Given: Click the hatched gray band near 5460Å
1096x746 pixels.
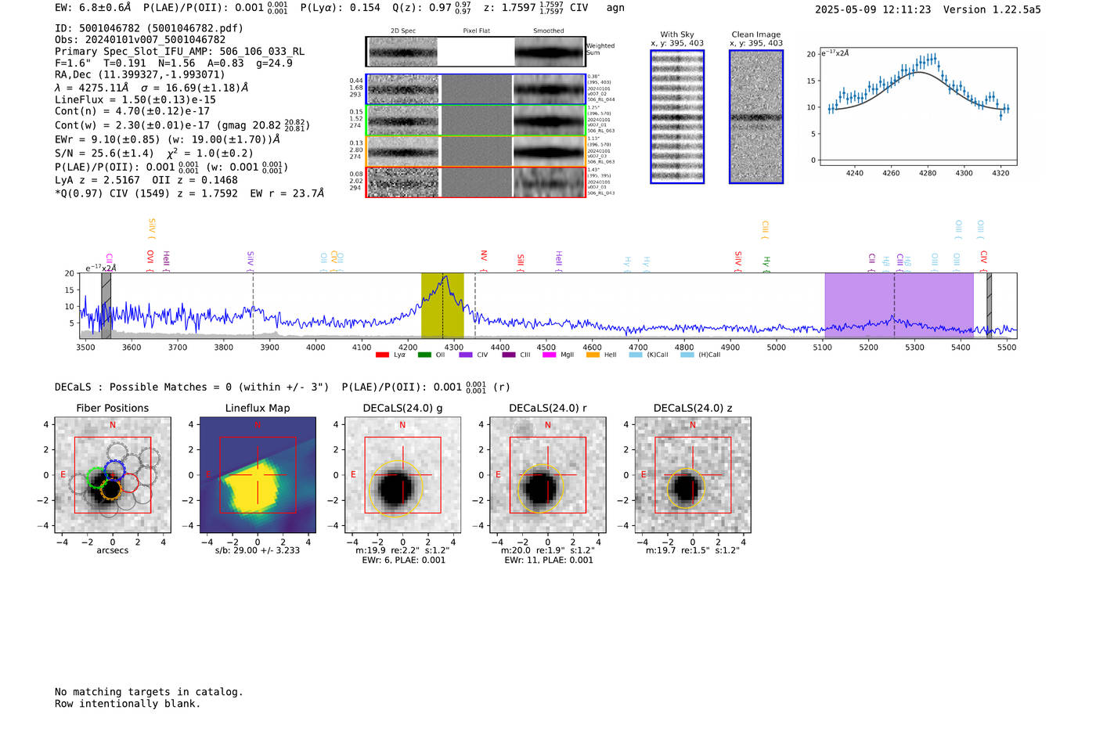Looking at the screenshot, I should (990, 305).
